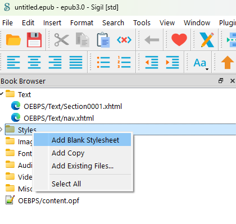Screen dimensions: 236x224
Task: Select the Images folder
Action: (x=19, y=141)
